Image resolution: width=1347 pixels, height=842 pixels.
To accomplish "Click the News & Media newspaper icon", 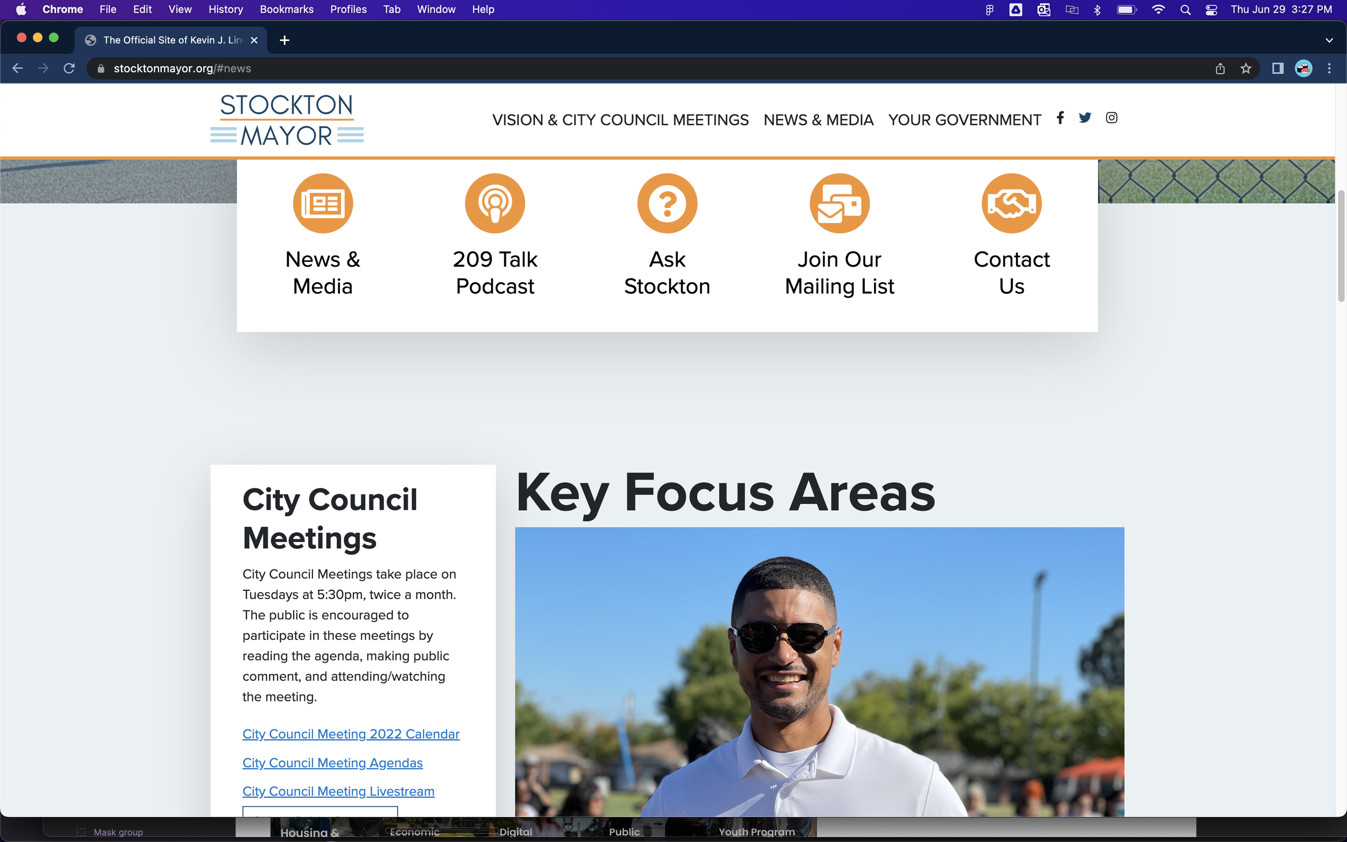I will [322, 203].
